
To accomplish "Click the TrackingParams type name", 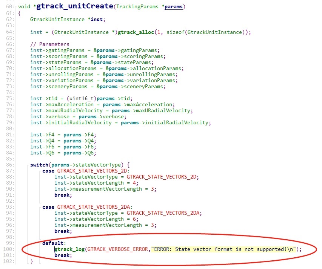I will click(x=137, y=7).
